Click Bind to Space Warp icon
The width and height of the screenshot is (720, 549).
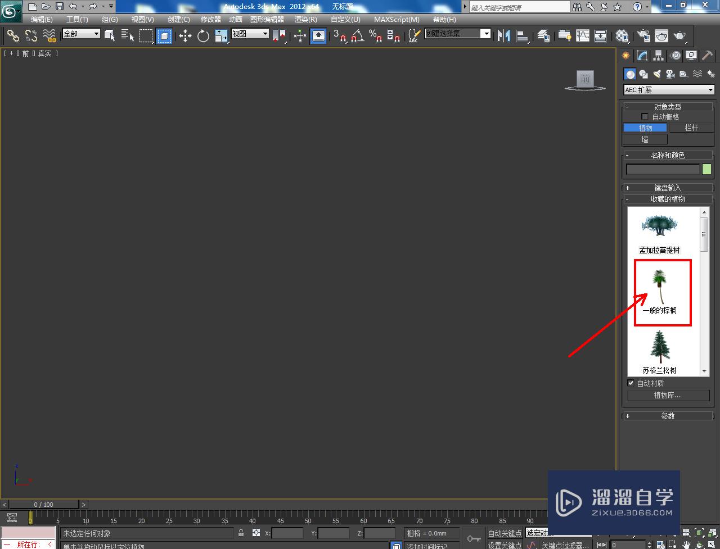pyautogui.click(x=49, y=36)
